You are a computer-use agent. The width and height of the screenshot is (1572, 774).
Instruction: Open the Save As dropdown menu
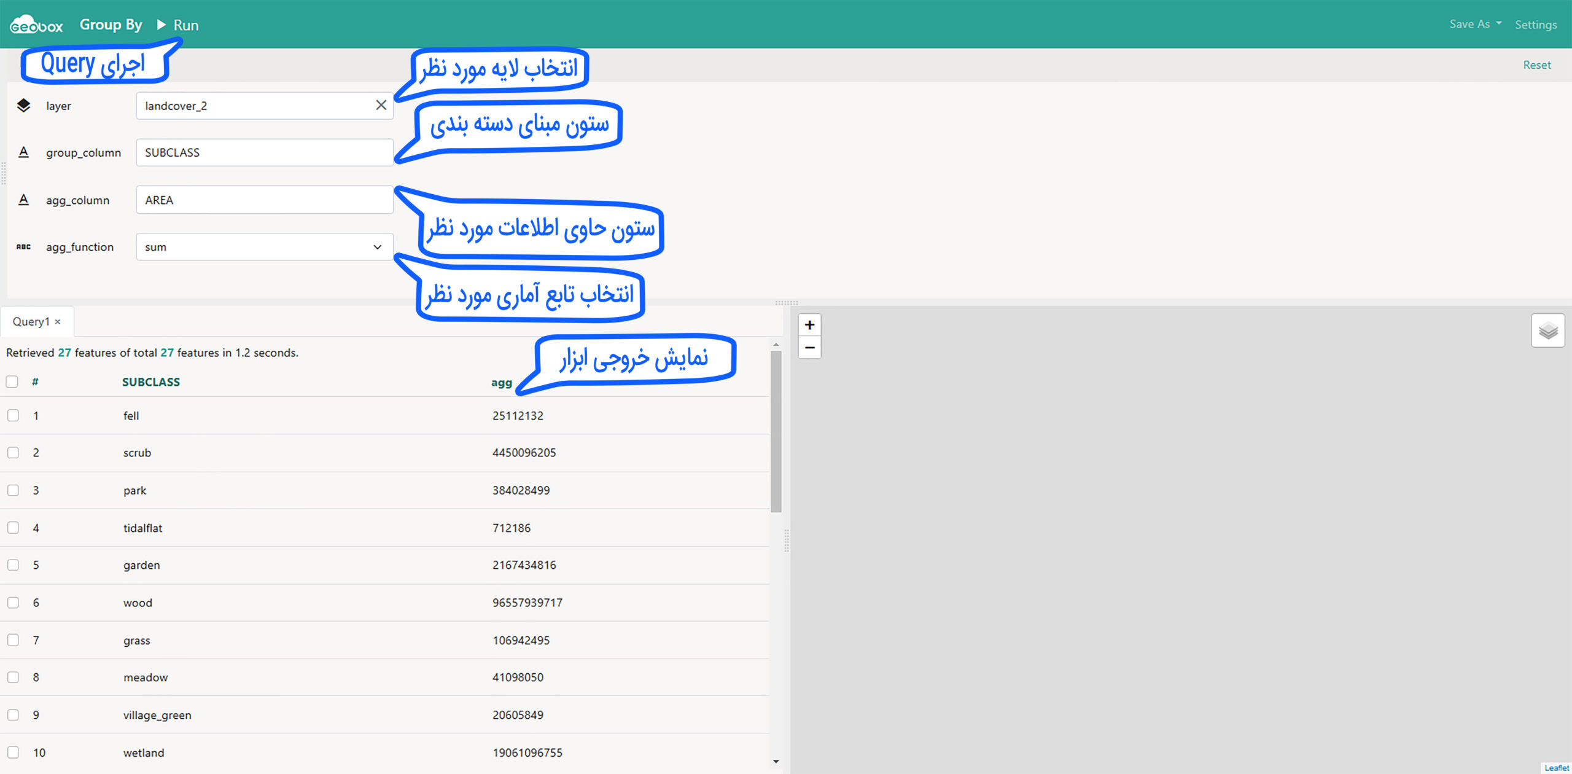[x=1475, y=24]
